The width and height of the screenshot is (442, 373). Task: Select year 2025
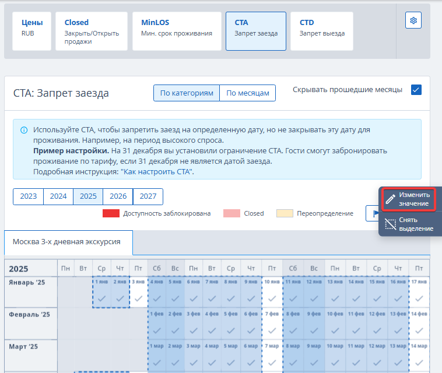pyautogui.click(x=88, y=196)
